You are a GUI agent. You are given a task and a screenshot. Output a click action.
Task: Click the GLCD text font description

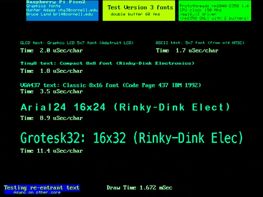77,43
